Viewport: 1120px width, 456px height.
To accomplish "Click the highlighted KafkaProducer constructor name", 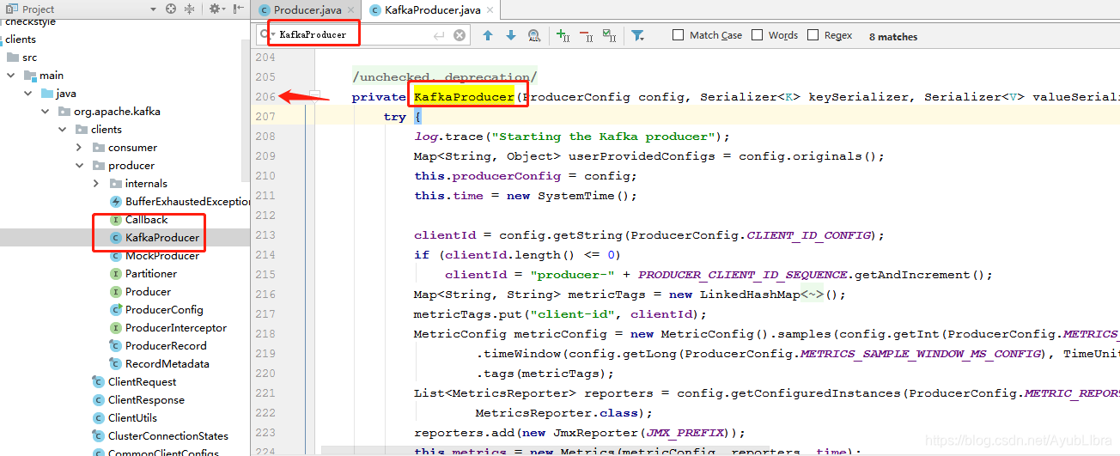I will click(x=464, y=97).
